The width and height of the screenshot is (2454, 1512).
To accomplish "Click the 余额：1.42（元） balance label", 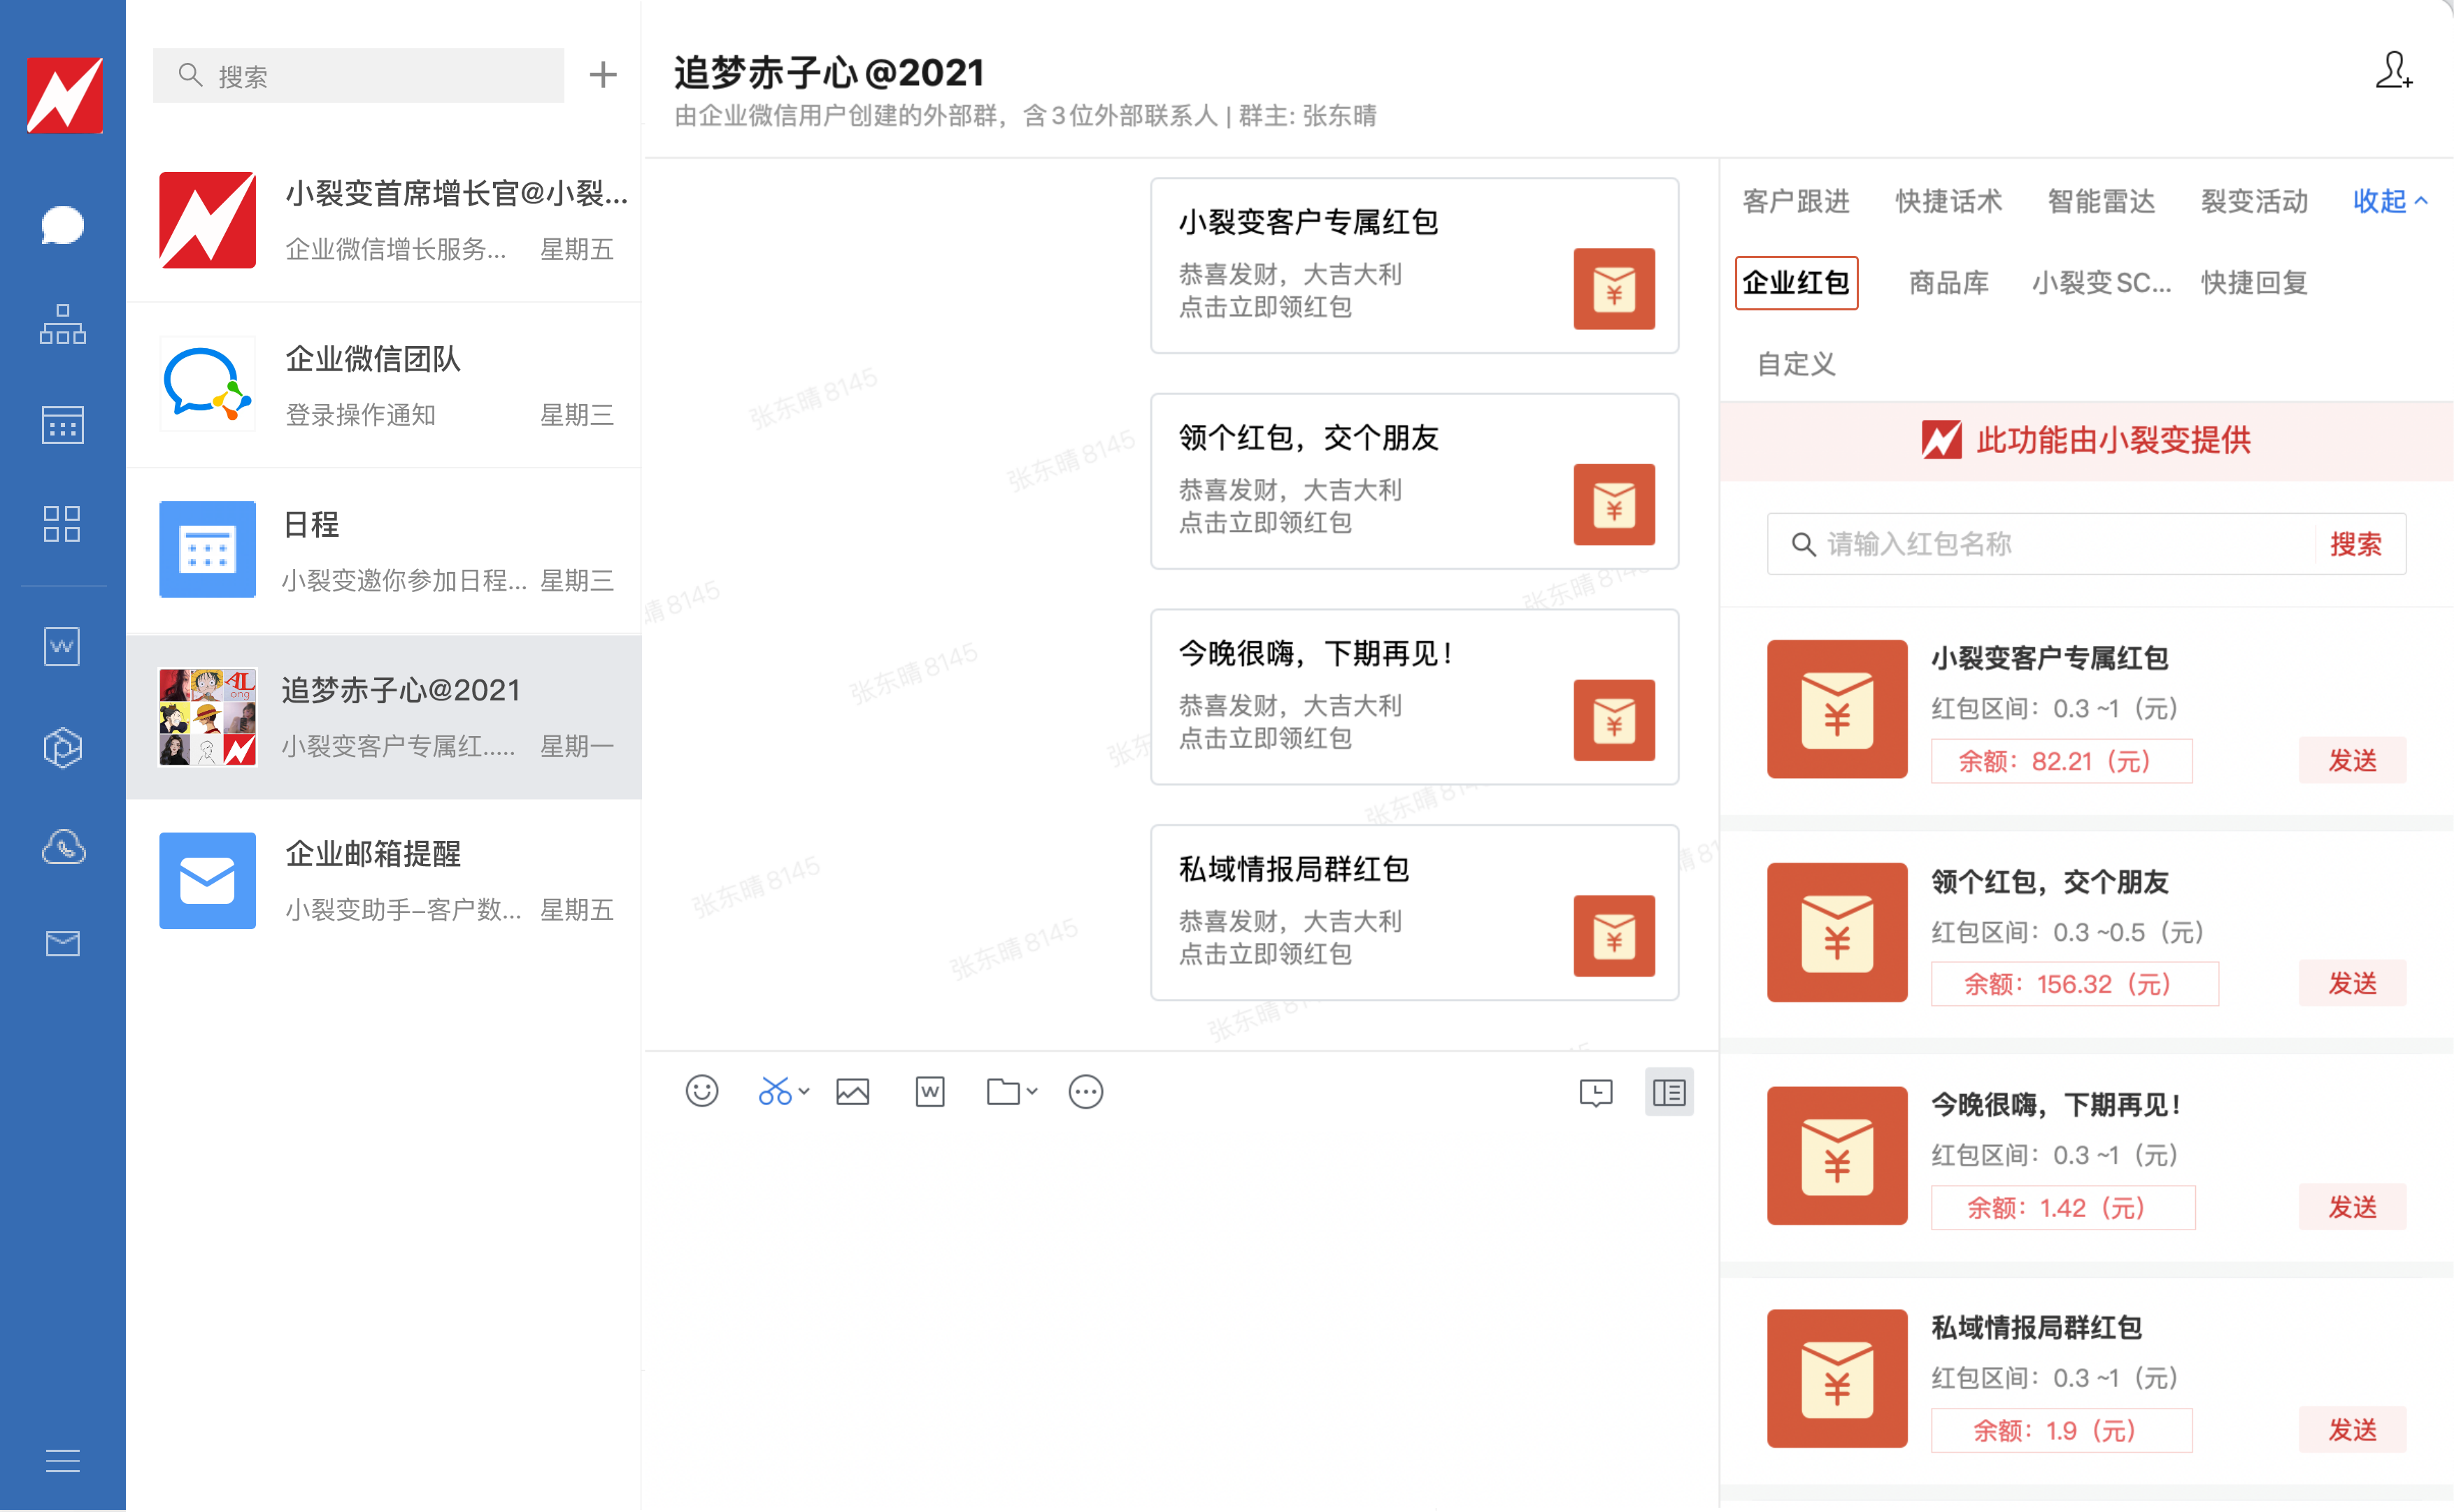I will 2063,1208.
